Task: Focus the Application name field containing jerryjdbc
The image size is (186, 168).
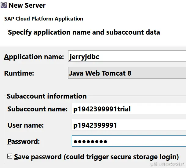Action: [127, 57]
